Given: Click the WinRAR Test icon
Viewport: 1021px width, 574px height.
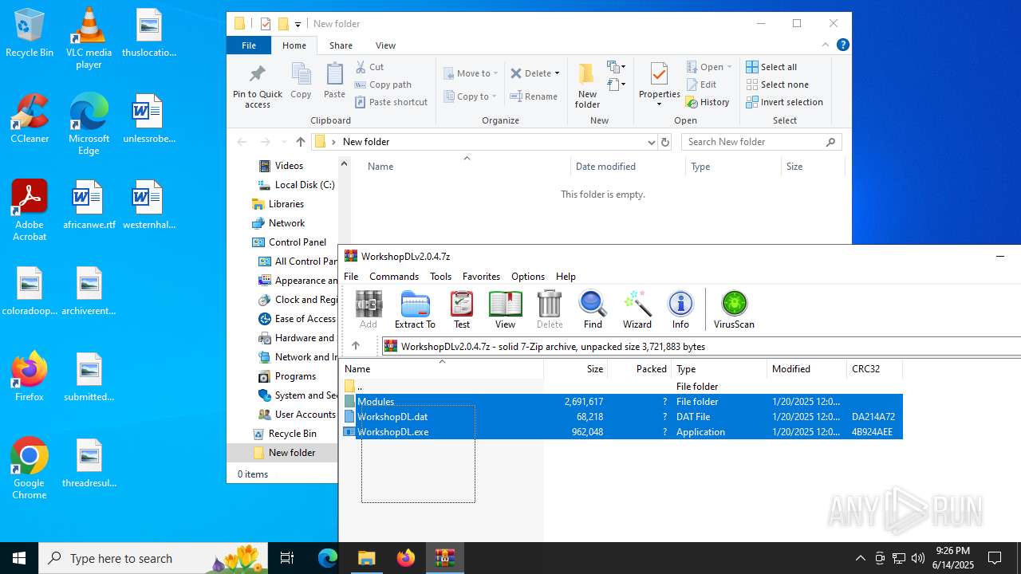Looking at the screenshot, I should click(462, 309).
